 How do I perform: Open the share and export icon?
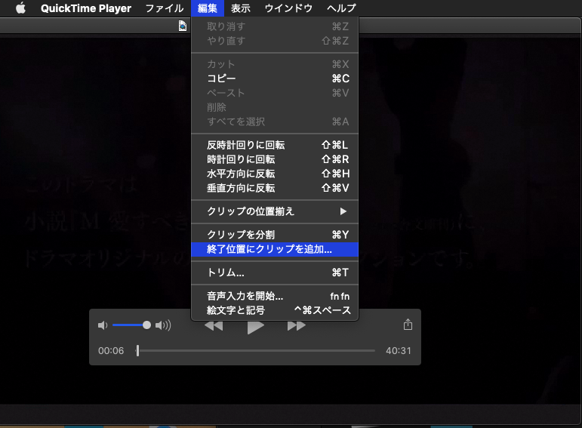click(x=408, y=325)
